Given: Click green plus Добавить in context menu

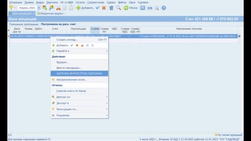Looking at the screenshot, I should pyautogui.click(x=60, y=45).
